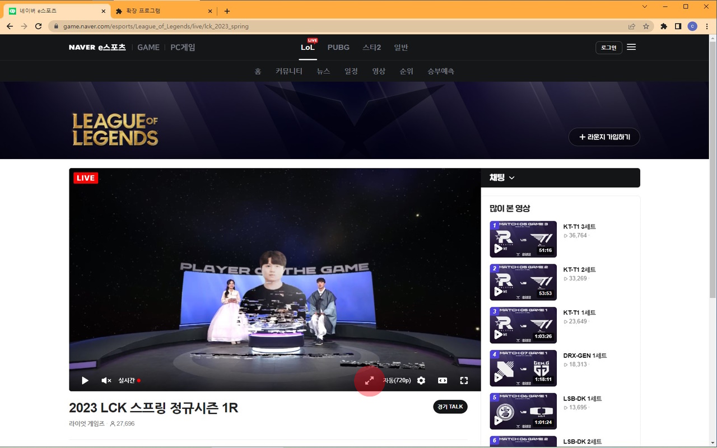The image size is (717, 448).
Task: Click the KT-T1 2세트 title text
Action: [580, 270]
